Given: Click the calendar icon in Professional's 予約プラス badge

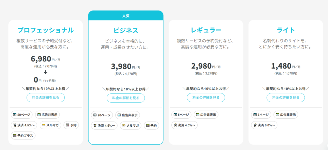Looking at the screenshot, I should click(14, 136).
